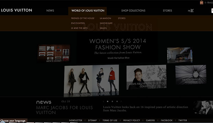Select third news pagination dot
The image size is (213, 123).
pos(117,101)
